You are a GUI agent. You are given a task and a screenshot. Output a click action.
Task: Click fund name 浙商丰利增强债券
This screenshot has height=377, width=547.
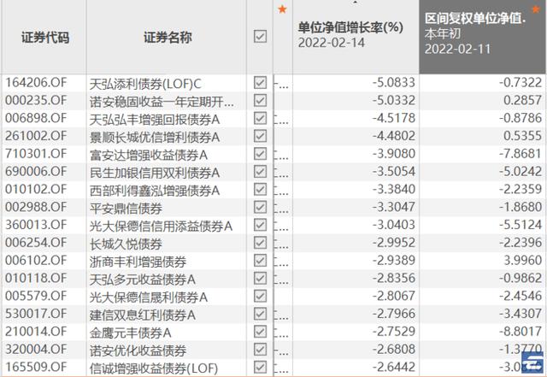tap(138, 262)
